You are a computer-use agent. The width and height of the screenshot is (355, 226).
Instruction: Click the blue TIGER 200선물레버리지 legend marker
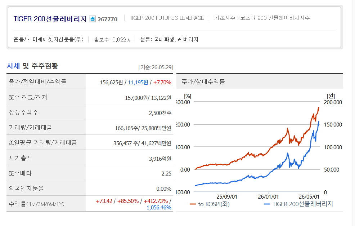coord(267,204)
